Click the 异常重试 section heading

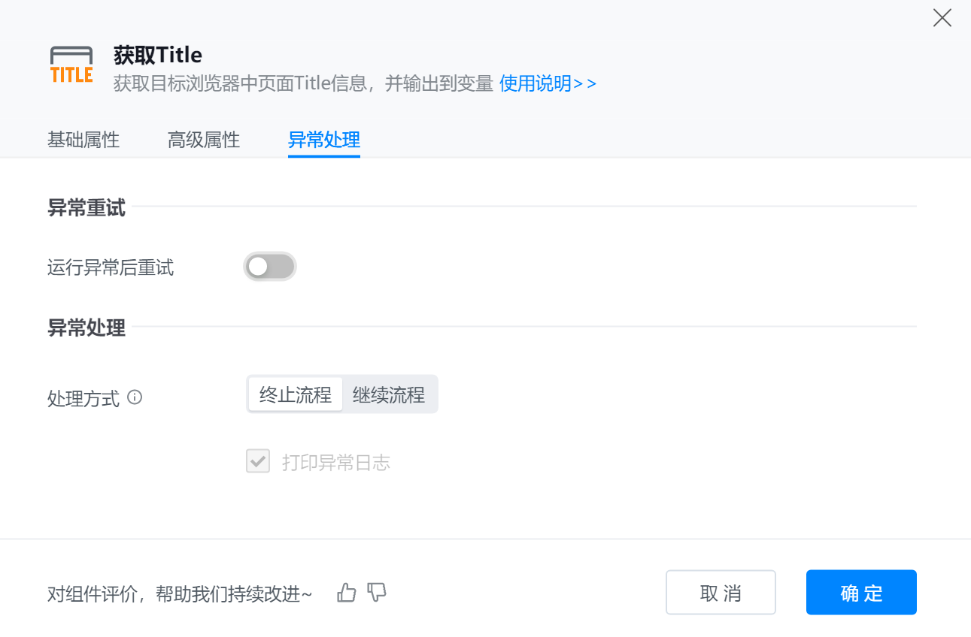click(x=86, y=208)
